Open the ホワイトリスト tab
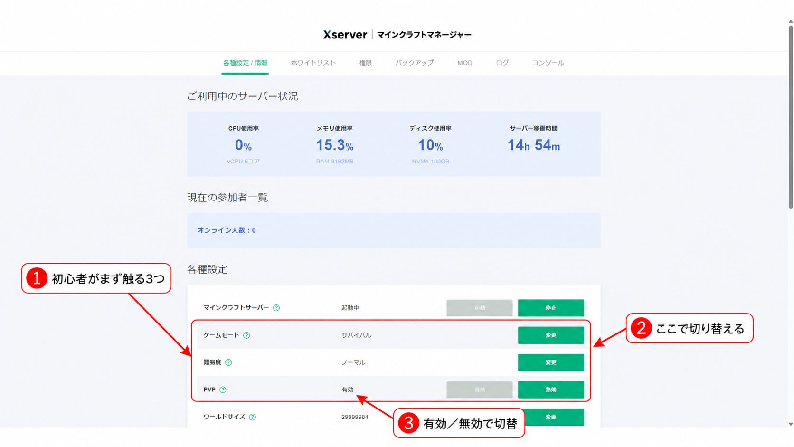Viewport: 794px width, 447px height. 313,63
